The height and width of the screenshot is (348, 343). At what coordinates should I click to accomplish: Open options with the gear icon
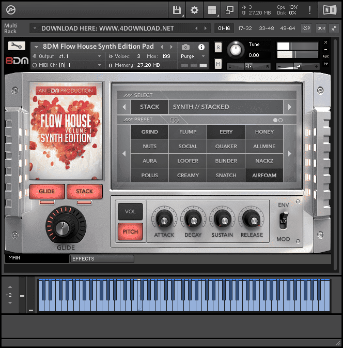pyautogui.click(x=194, y=10)
